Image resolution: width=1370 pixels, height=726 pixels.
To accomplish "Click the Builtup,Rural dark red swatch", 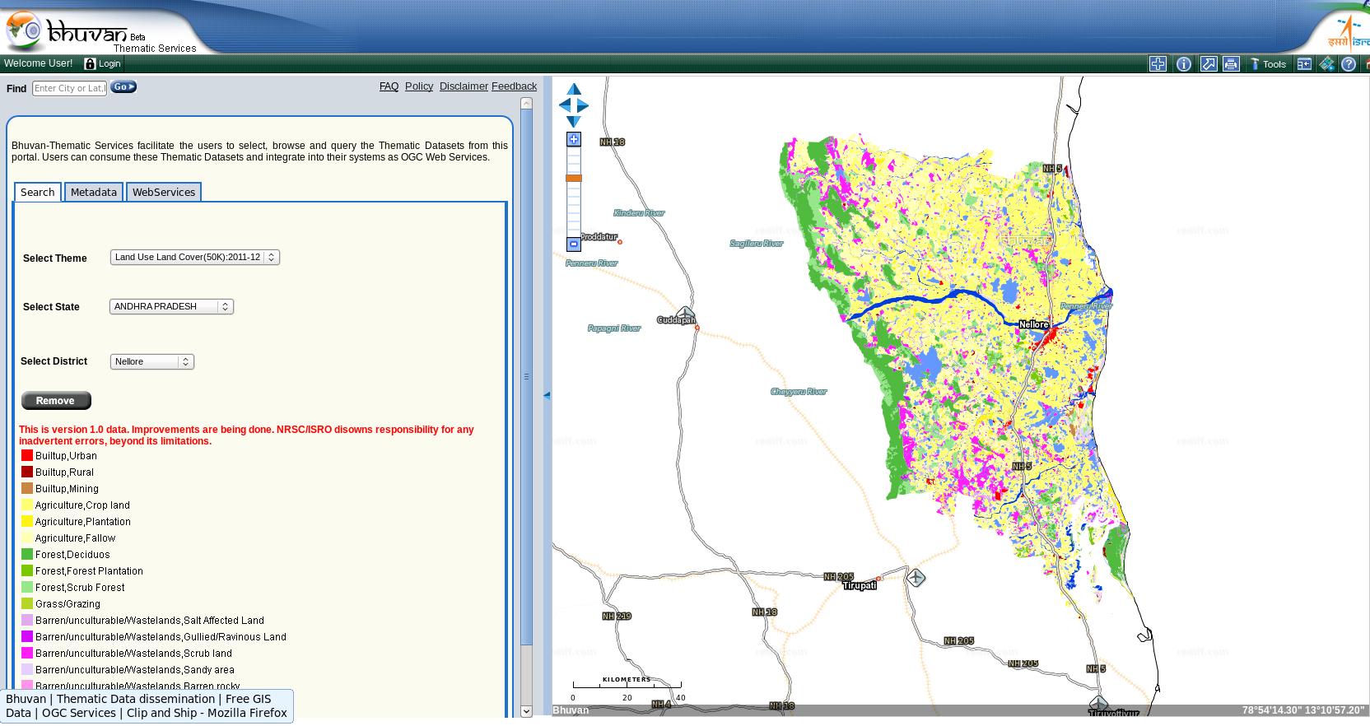I will pyautogui.click(x=27, y=472).
